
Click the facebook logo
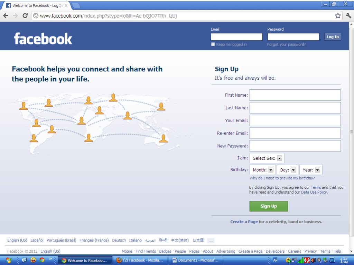coord(43,39)
